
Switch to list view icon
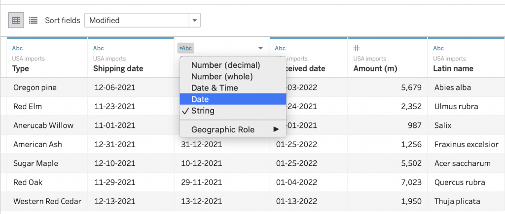pos(33,20)
